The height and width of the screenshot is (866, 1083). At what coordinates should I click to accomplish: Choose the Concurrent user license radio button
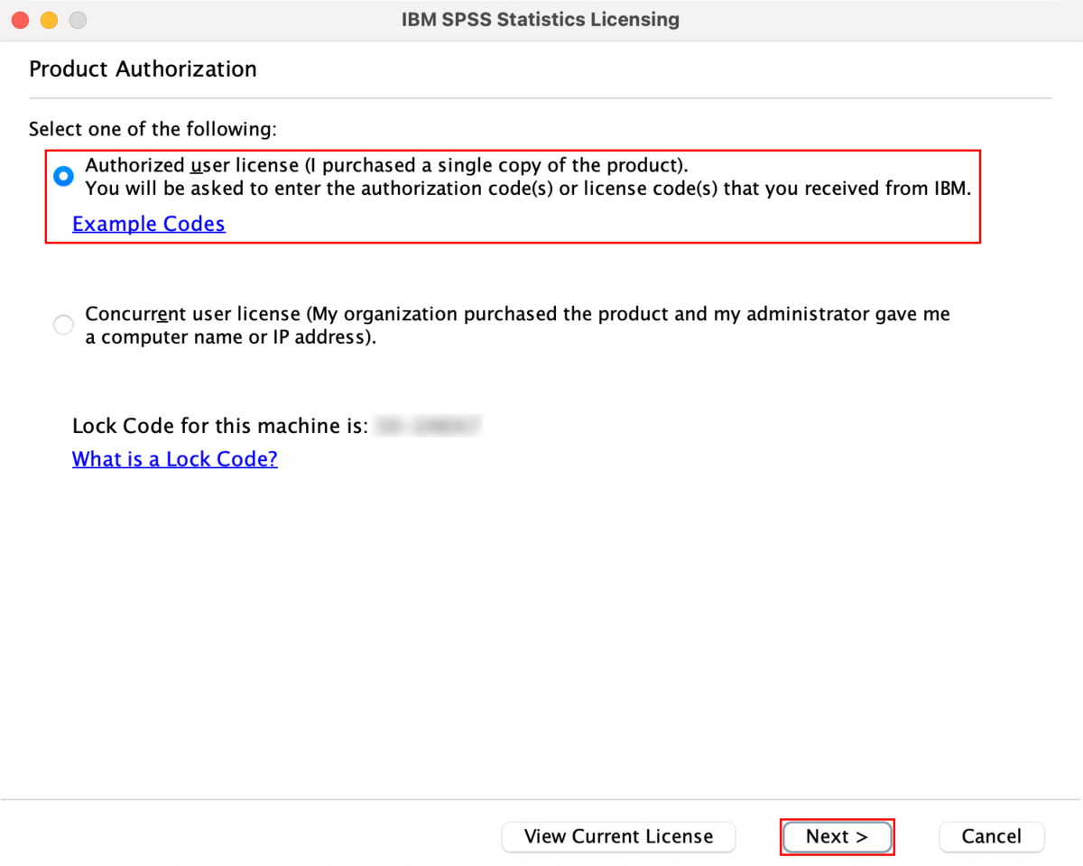[63, 325]
